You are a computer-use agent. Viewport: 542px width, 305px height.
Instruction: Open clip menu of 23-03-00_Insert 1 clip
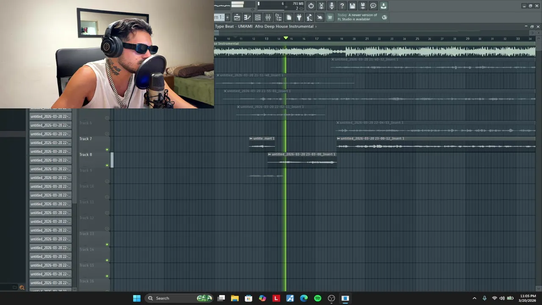(269, 154)
